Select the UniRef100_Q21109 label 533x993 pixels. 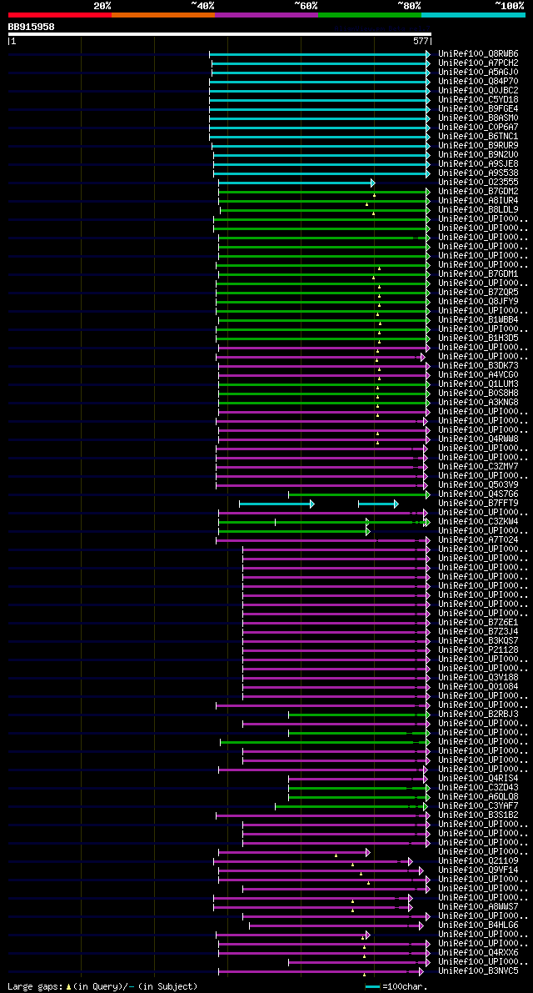[478, 862]
